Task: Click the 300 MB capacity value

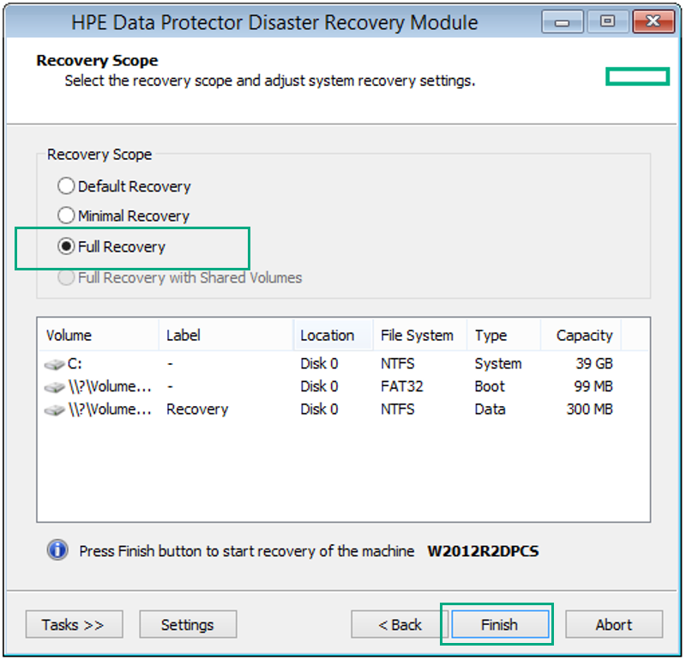Action: tap(590, 409)
